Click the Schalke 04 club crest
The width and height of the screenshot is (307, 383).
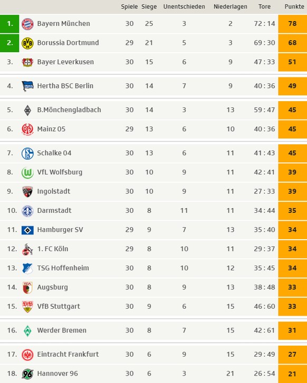pos(27,153)
